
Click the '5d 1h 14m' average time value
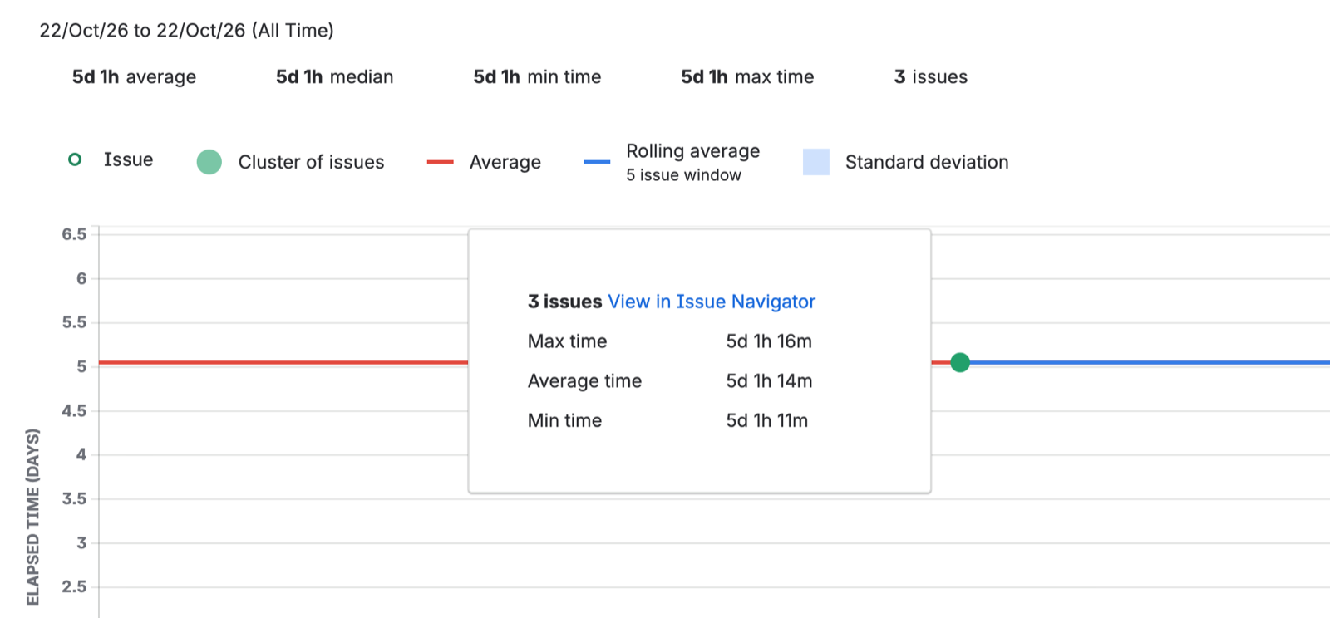(x=769, y=381)
